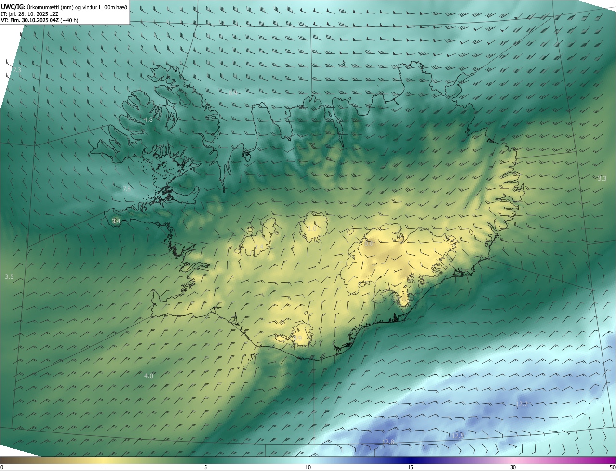
Task: Click the 15 label on the color scale
Action: (411, 467)
